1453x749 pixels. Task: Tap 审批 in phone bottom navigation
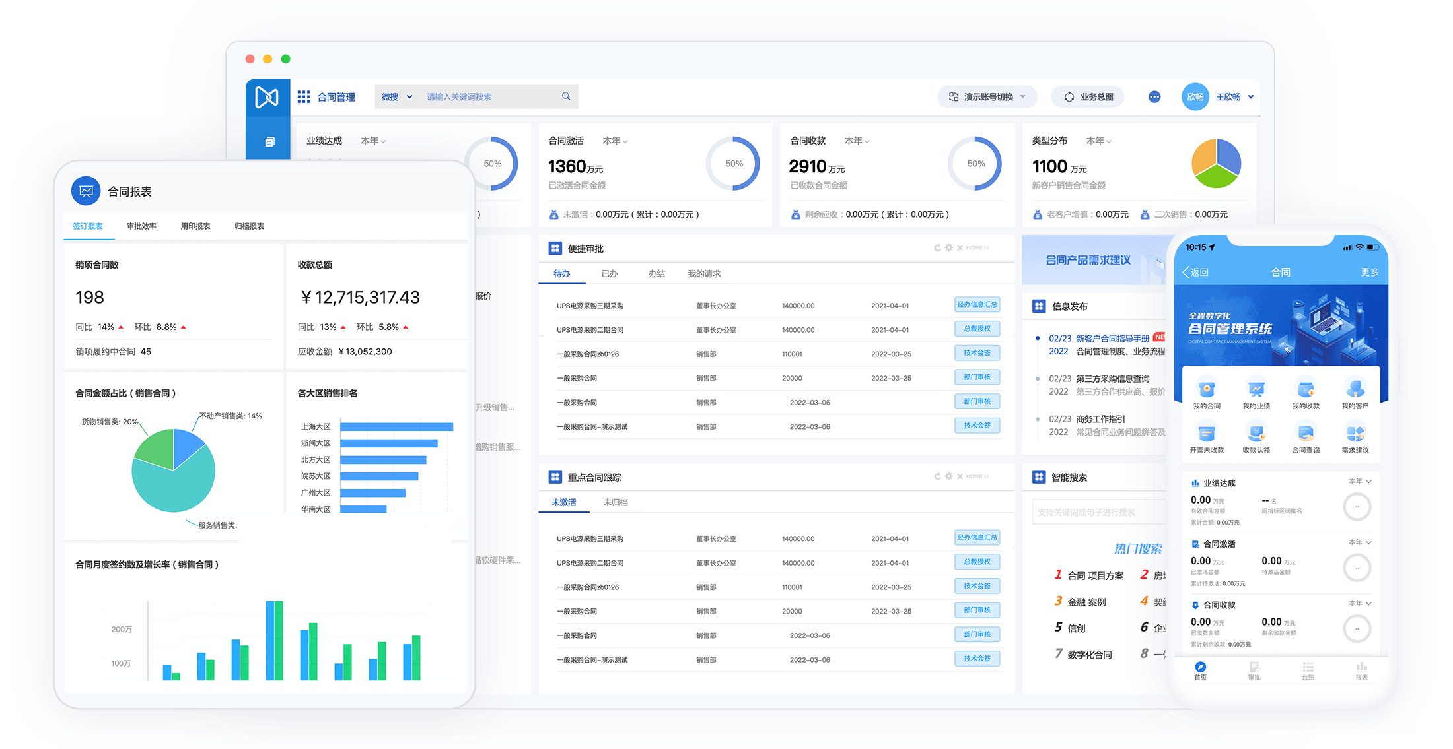1254,670
